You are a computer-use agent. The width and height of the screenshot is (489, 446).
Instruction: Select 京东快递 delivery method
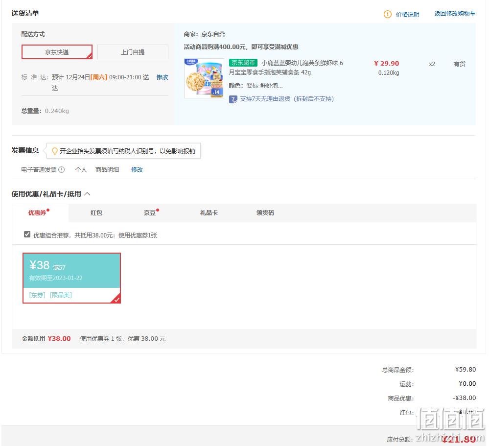pos(57,52)
